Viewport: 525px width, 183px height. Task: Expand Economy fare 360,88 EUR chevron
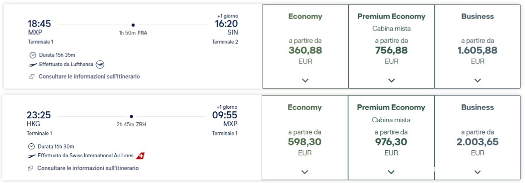305,80
